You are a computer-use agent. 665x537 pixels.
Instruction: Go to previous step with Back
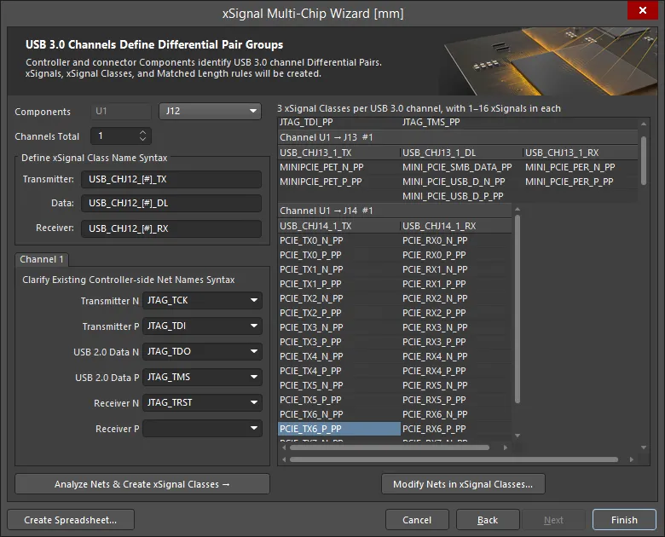[488, 520]
